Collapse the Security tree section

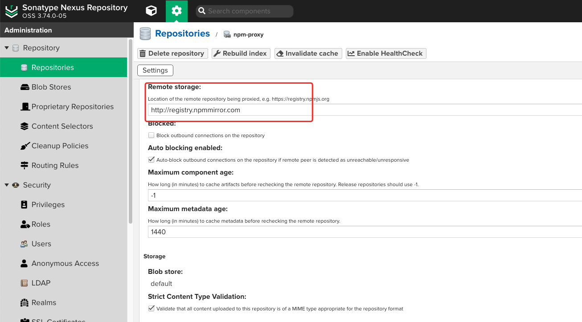[7, 185]
